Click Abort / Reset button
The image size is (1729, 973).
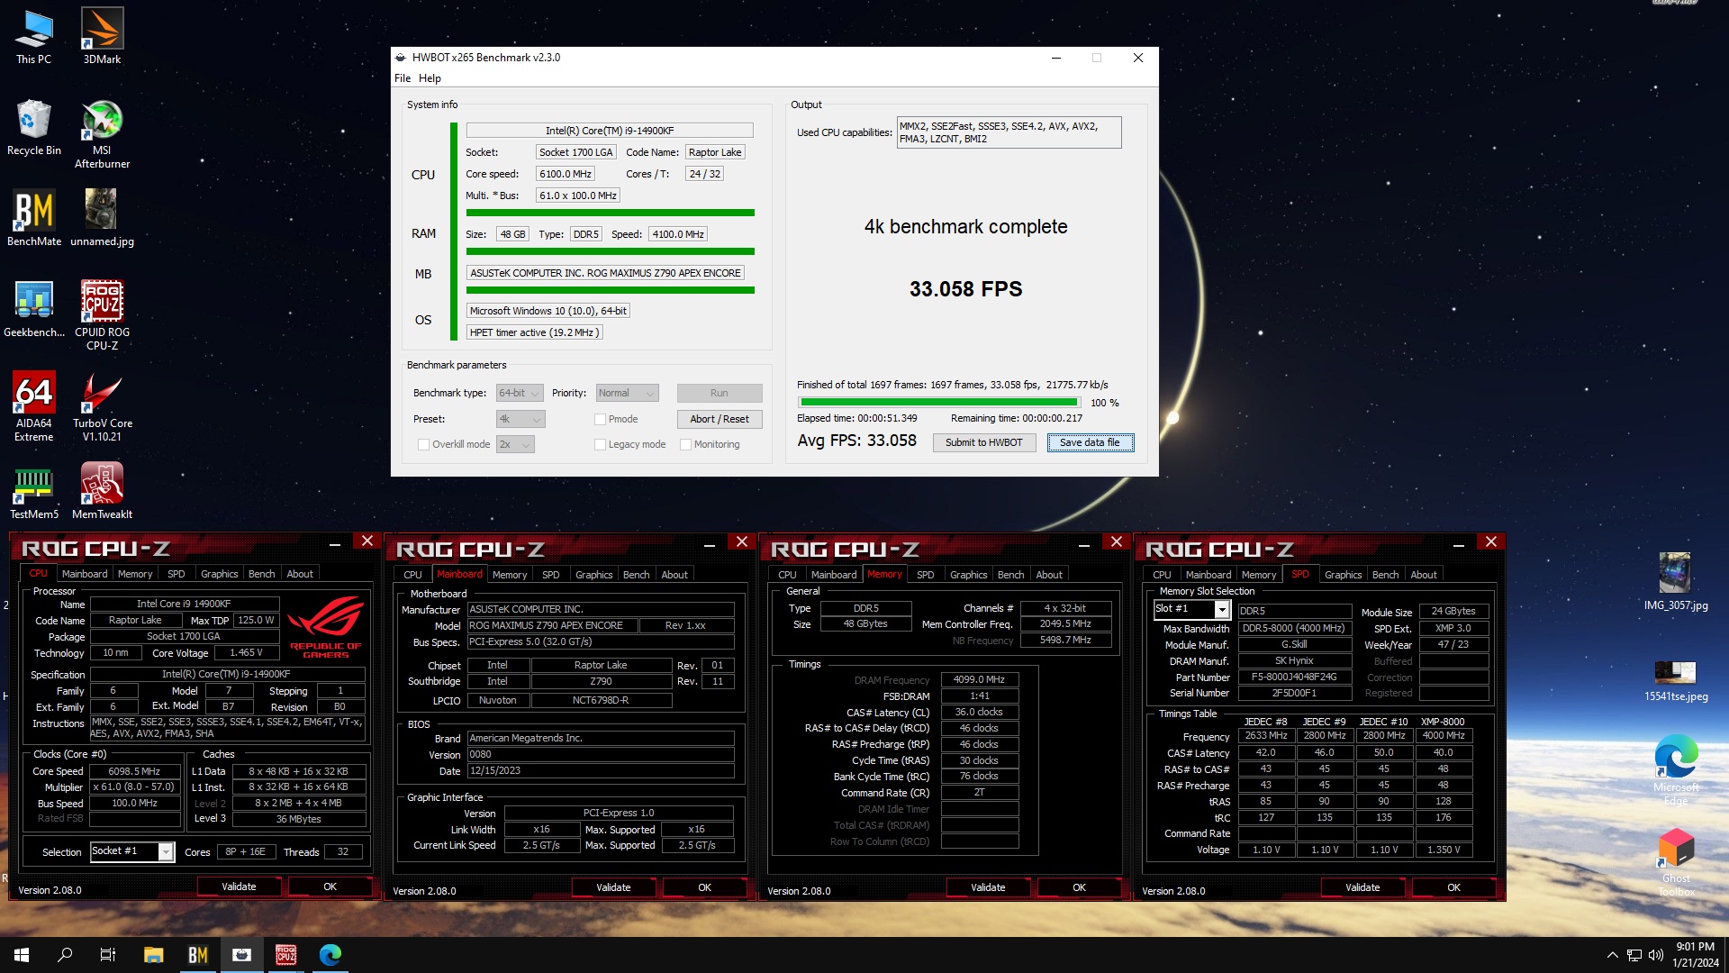tap(719, 419)
